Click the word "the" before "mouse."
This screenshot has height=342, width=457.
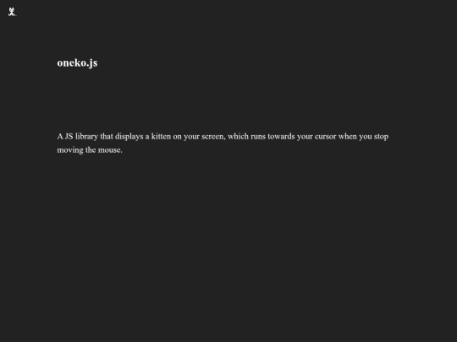pos(91,149)
